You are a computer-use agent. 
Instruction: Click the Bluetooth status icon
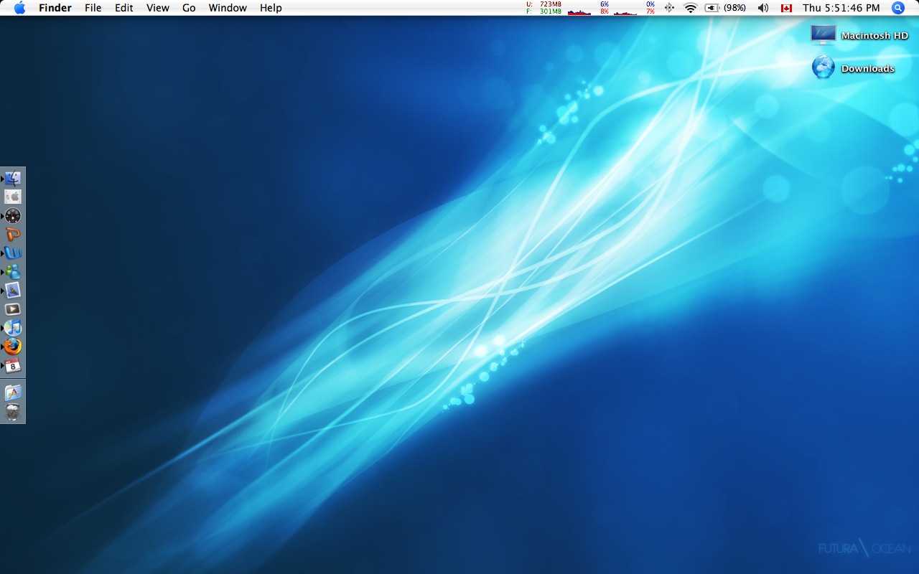[x=669, y=8]
